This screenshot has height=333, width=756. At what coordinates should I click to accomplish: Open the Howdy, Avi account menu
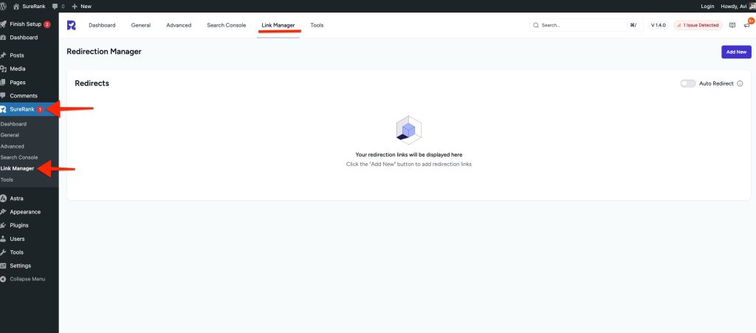point(738,6)
